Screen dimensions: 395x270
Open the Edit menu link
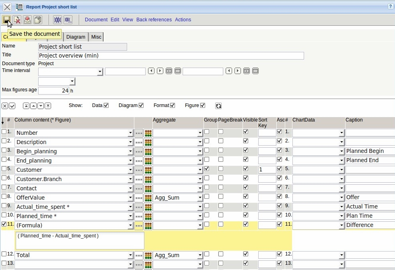115,20
